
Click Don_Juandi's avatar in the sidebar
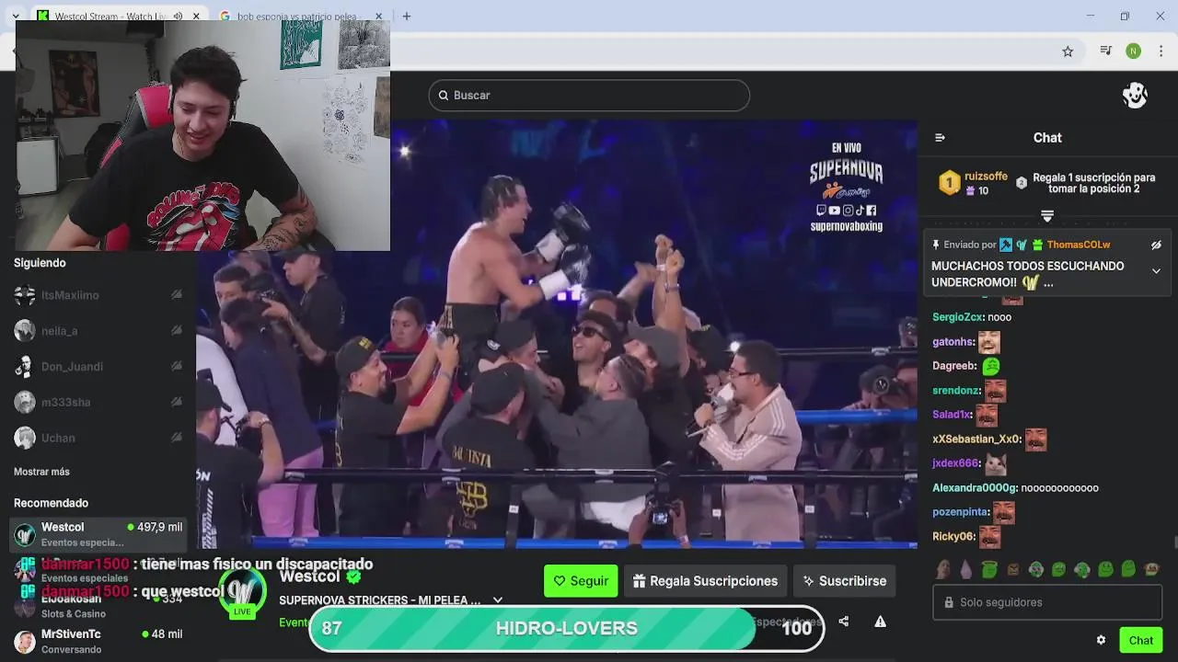tap(25, 367)
